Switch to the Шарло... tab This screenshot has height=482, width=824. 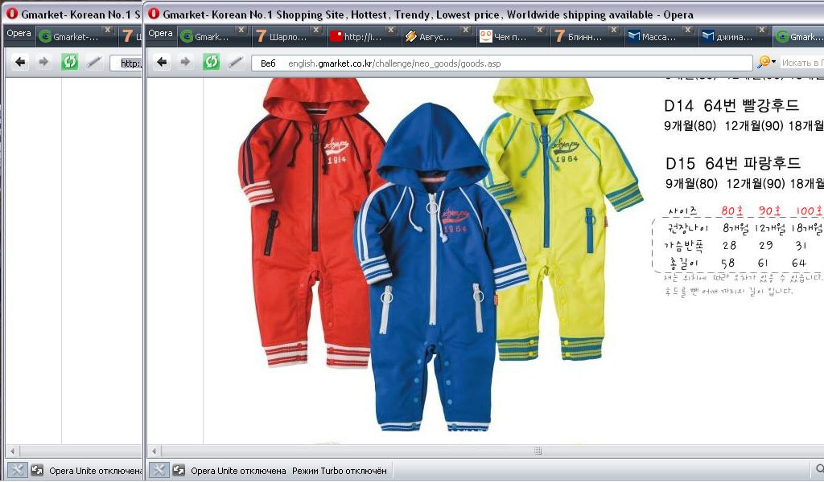tap(287, 36)
